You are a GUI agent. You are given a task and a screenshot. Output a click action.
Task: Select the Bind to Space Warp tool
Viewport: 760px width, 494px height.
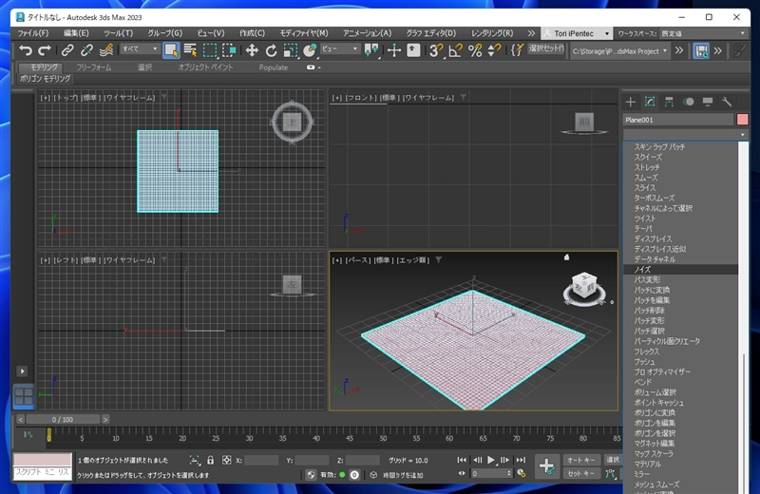[106, 50]
